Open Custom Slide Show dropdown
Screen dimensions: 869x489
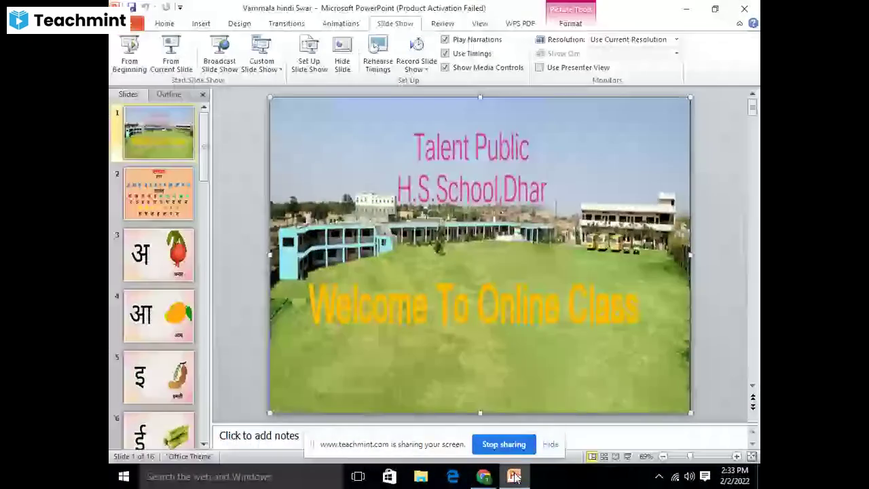261,54
